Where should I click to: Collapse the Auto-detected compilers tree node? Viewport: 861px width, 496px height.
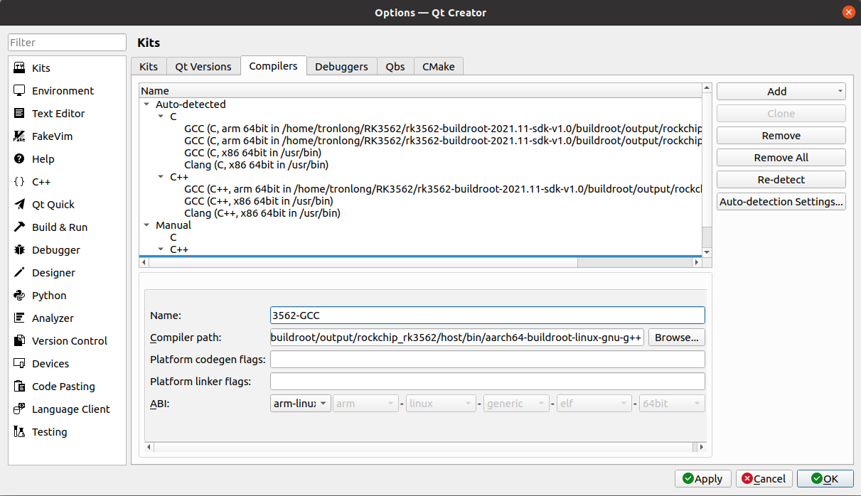pyautogui.click(x=146, y=104)
